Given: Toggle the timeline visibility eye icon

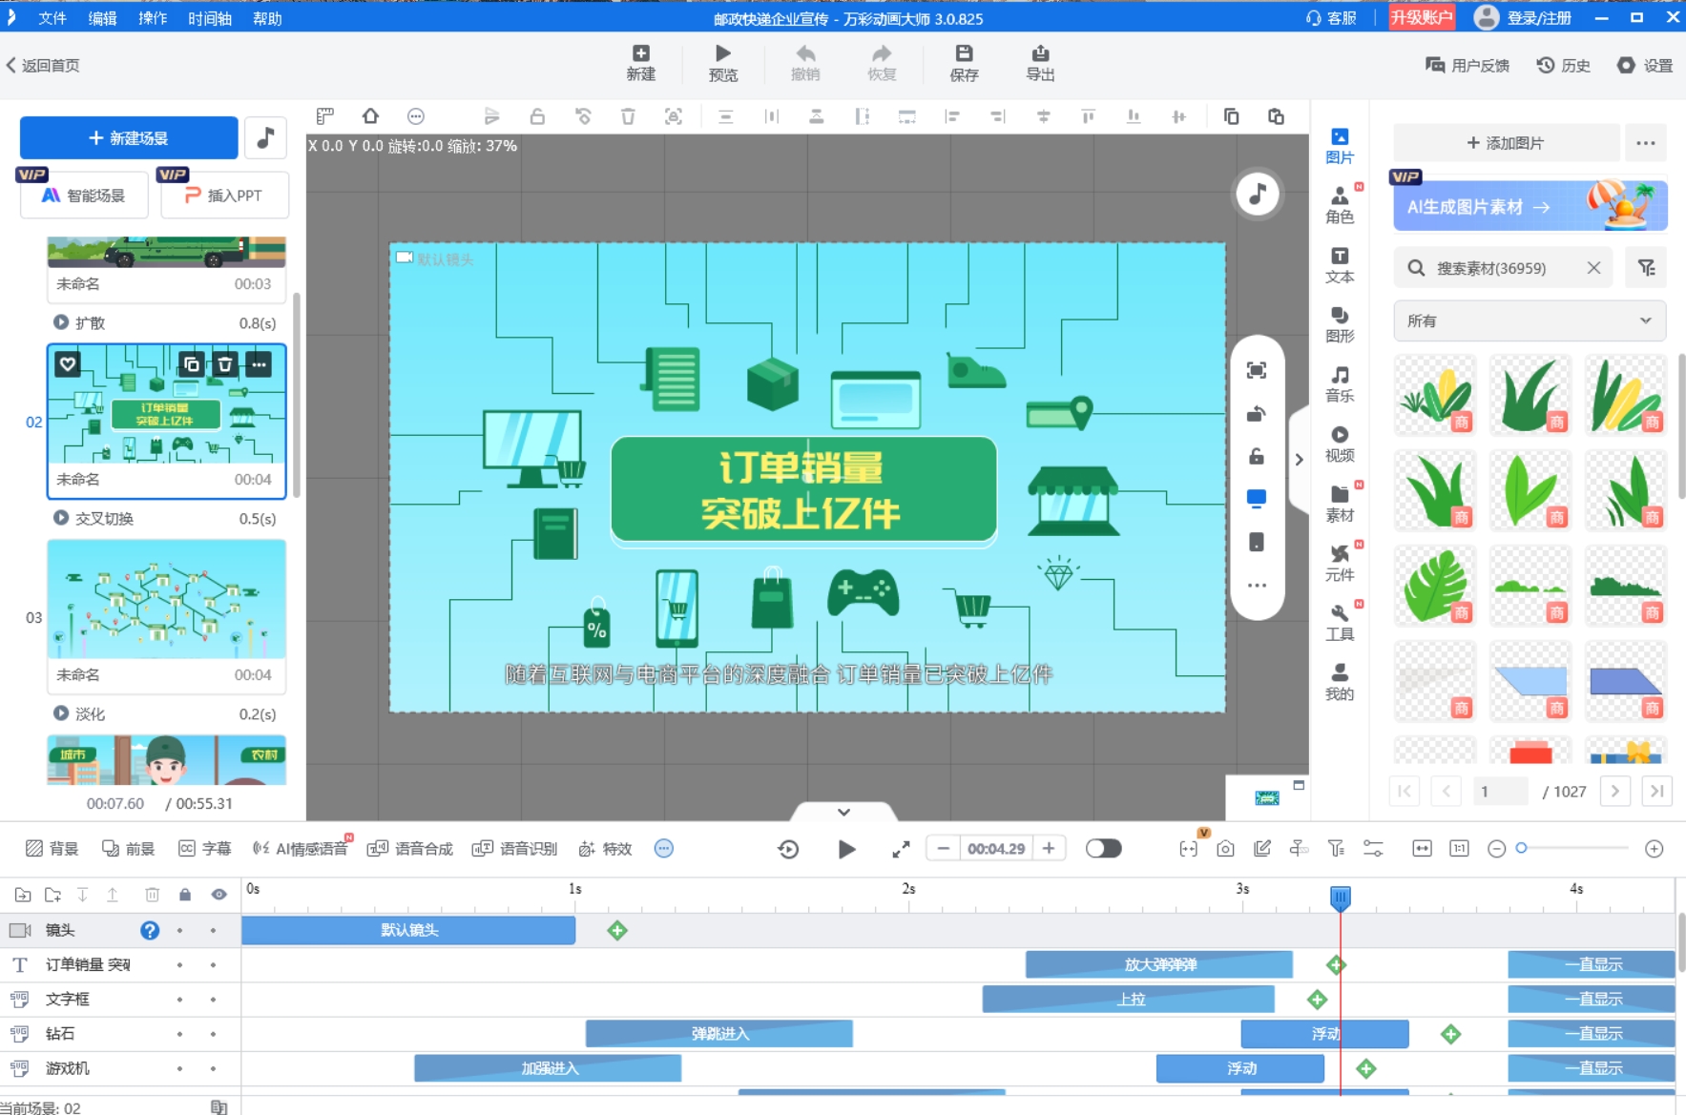Looking at the screenshot, I should (x=219, y=895).
